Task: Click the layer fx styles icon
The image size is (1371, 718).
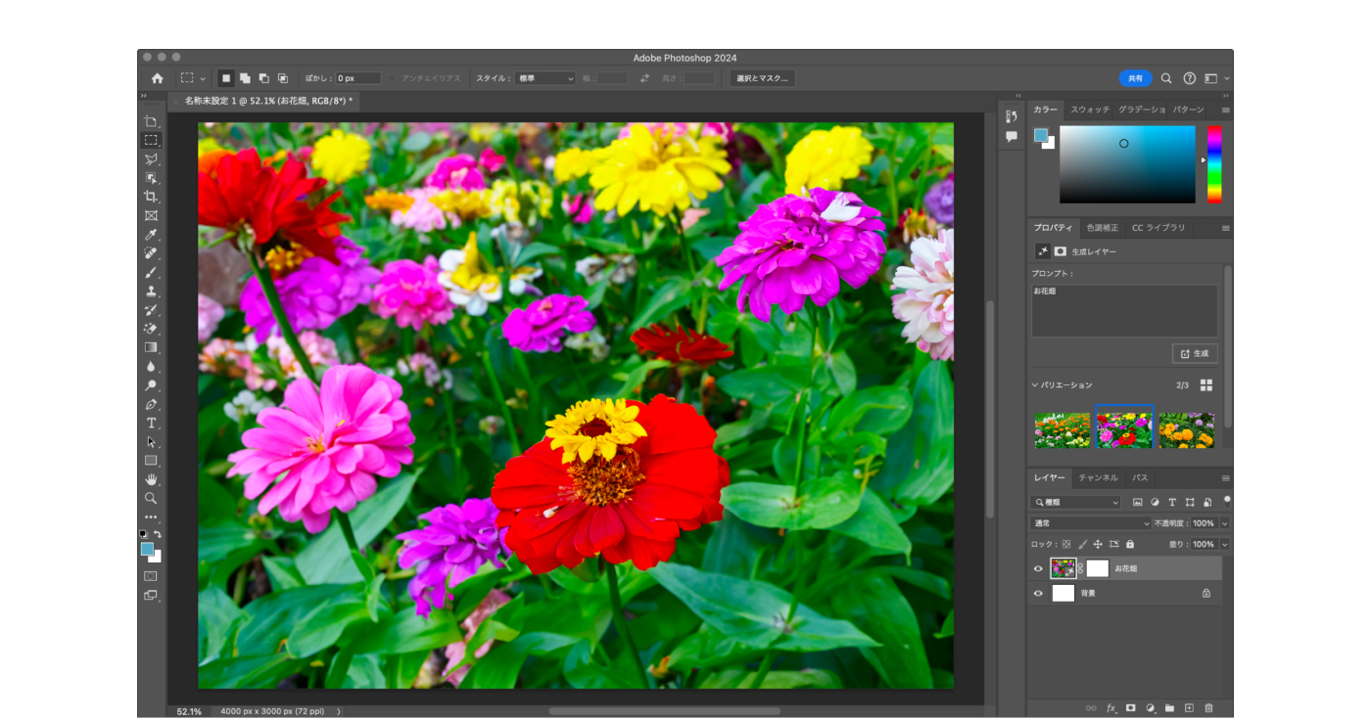Action: click(1111, 707)
